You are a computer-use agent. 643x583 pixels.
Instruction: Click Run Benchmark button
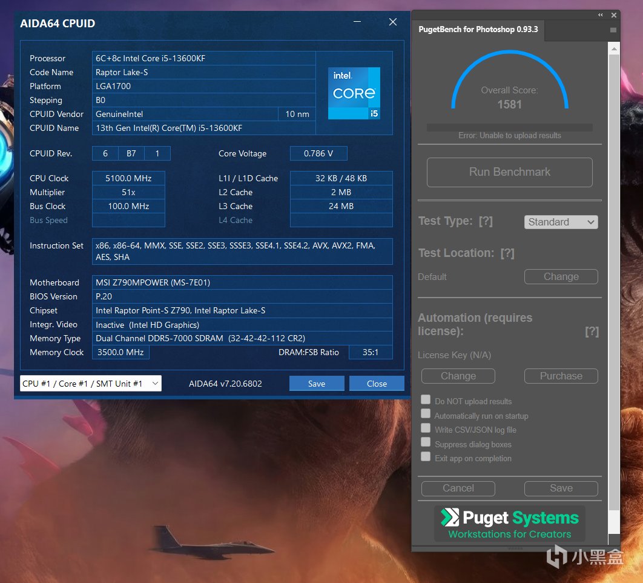click(509, 172)
